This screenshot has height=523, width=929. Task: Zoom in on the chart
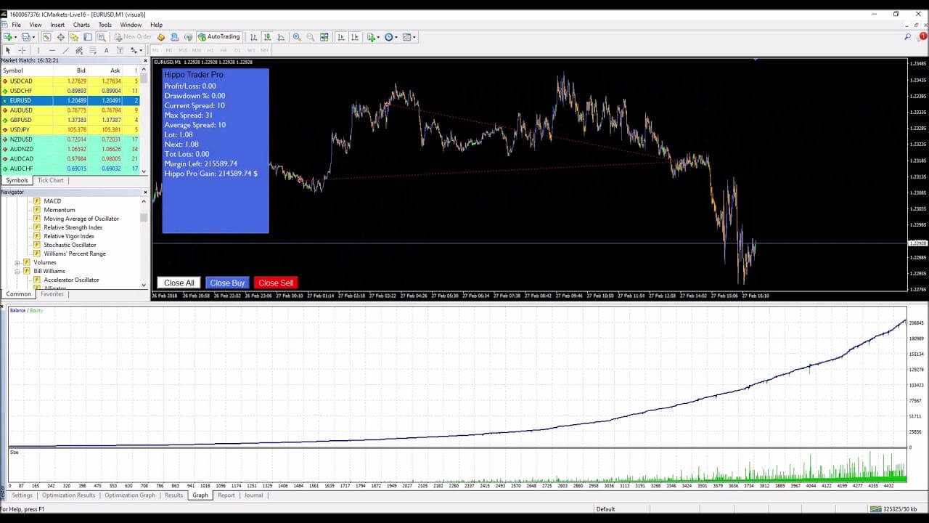click(297, 37)
